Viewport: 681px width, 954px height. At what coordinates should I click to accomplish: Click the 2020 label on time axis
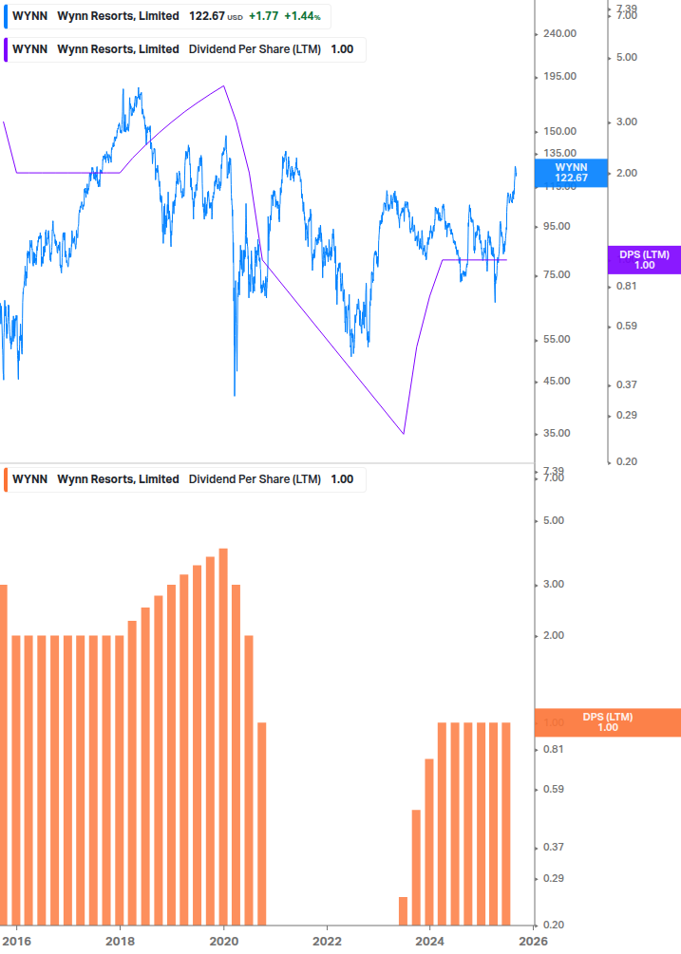[223, 941]
